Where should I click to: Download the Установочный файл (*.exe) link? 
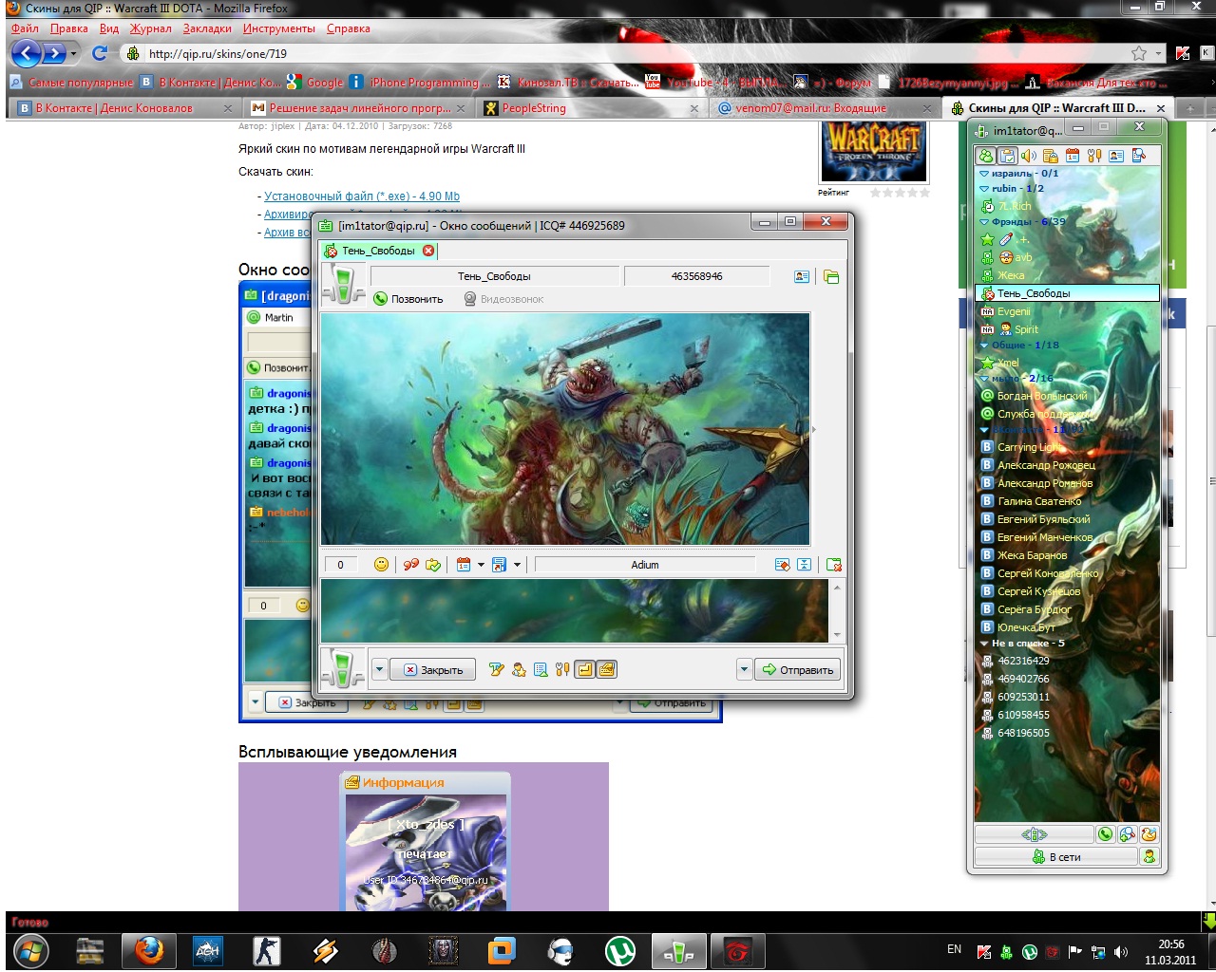point(362,196)
